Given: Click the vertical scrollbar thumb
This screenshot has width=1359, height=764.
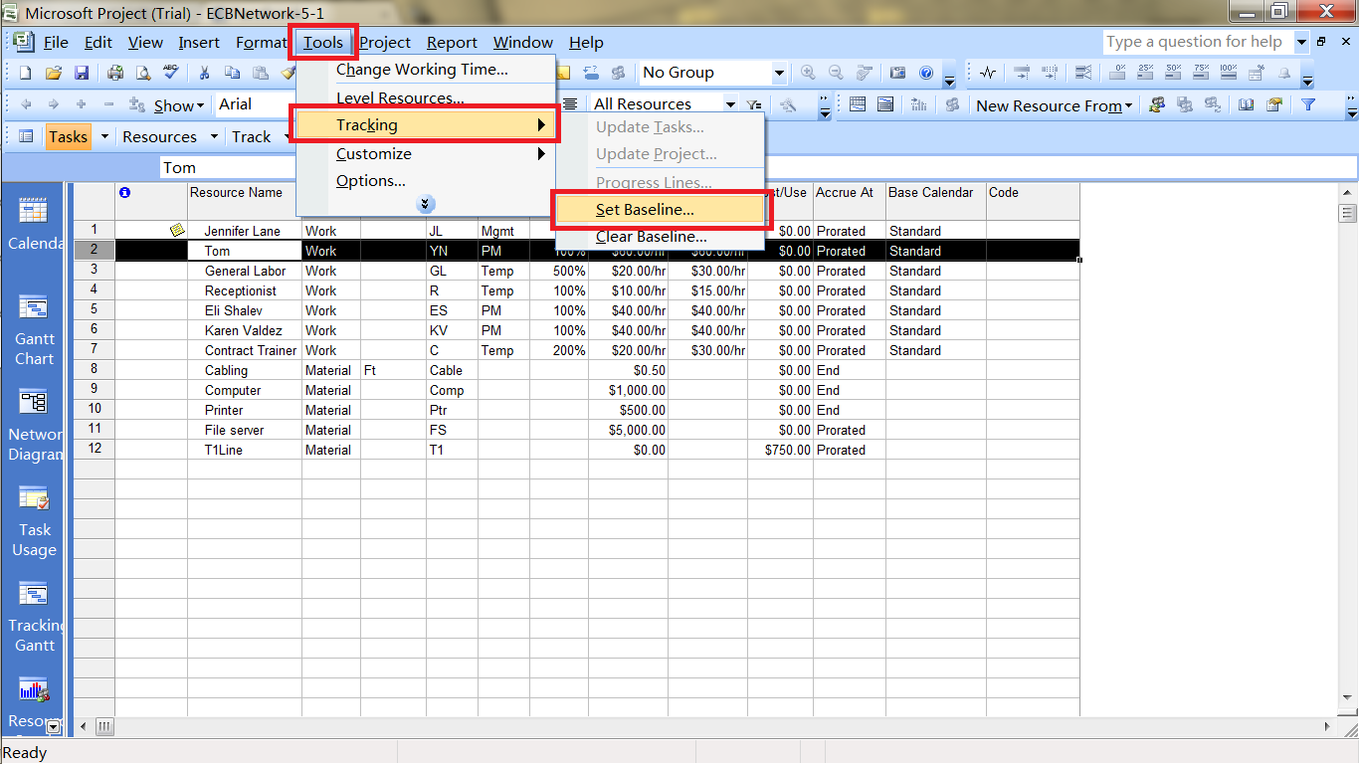Looking at the screenshot, I should (x=1348, y=212).
